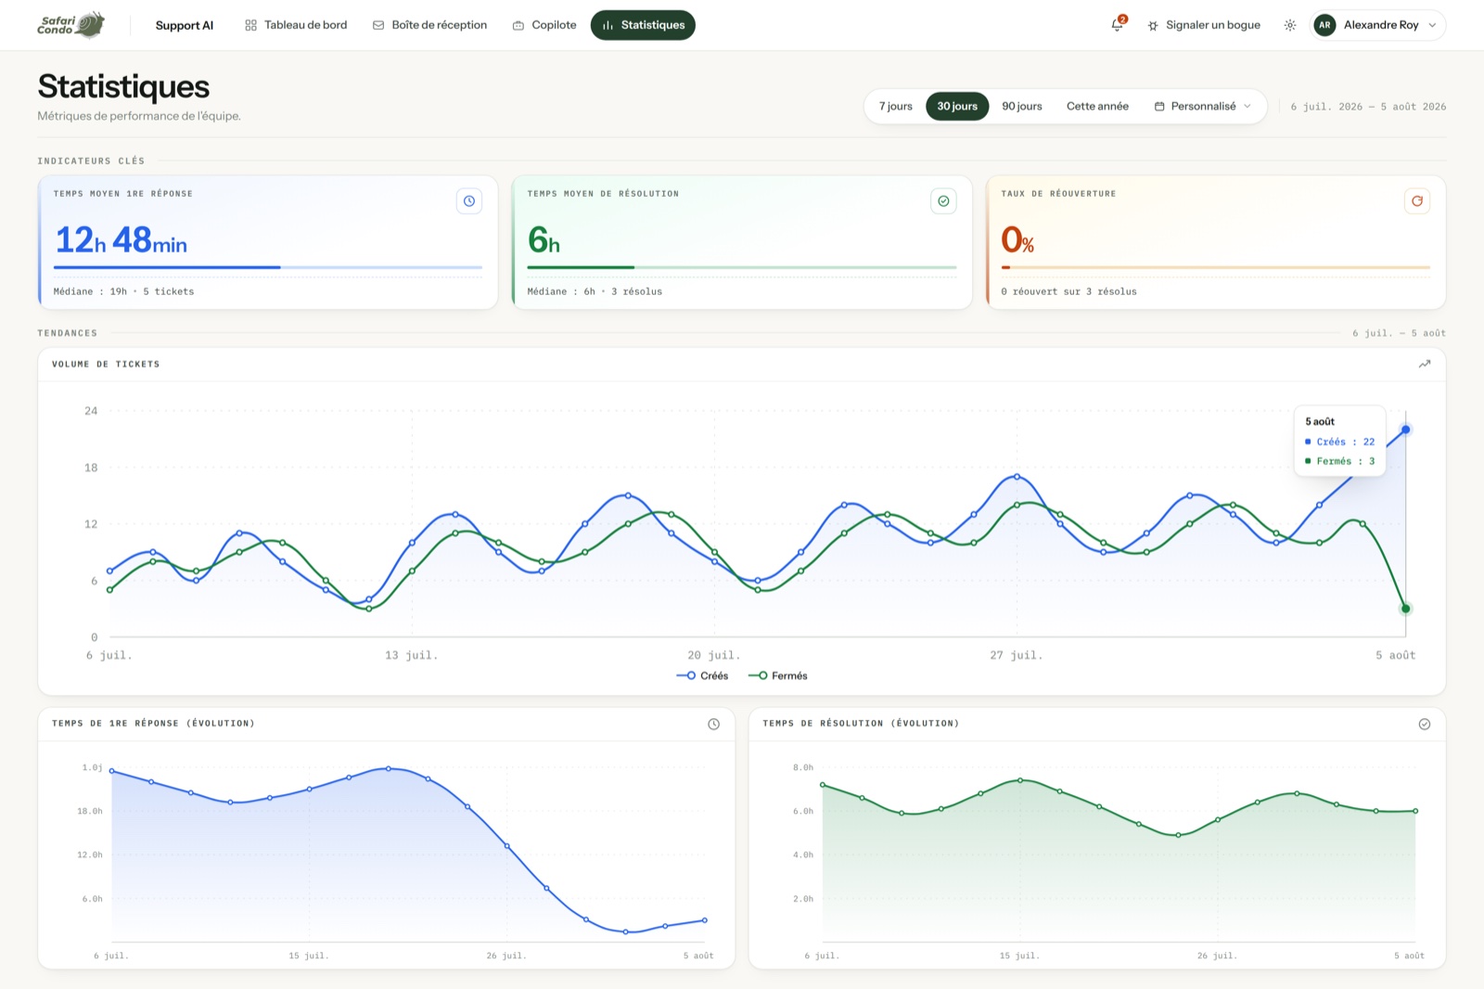Click Support AI brand link

(x=185, y=26)
